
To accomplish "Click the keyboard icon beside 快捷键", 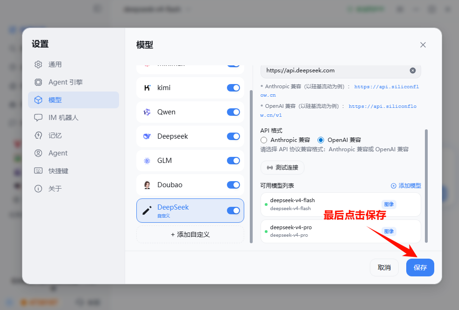I will click(38, 171).
